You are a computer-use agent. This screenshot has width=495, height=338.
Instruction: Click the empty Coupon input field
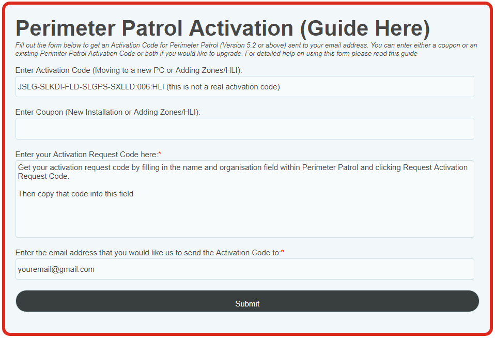[245, 129]
